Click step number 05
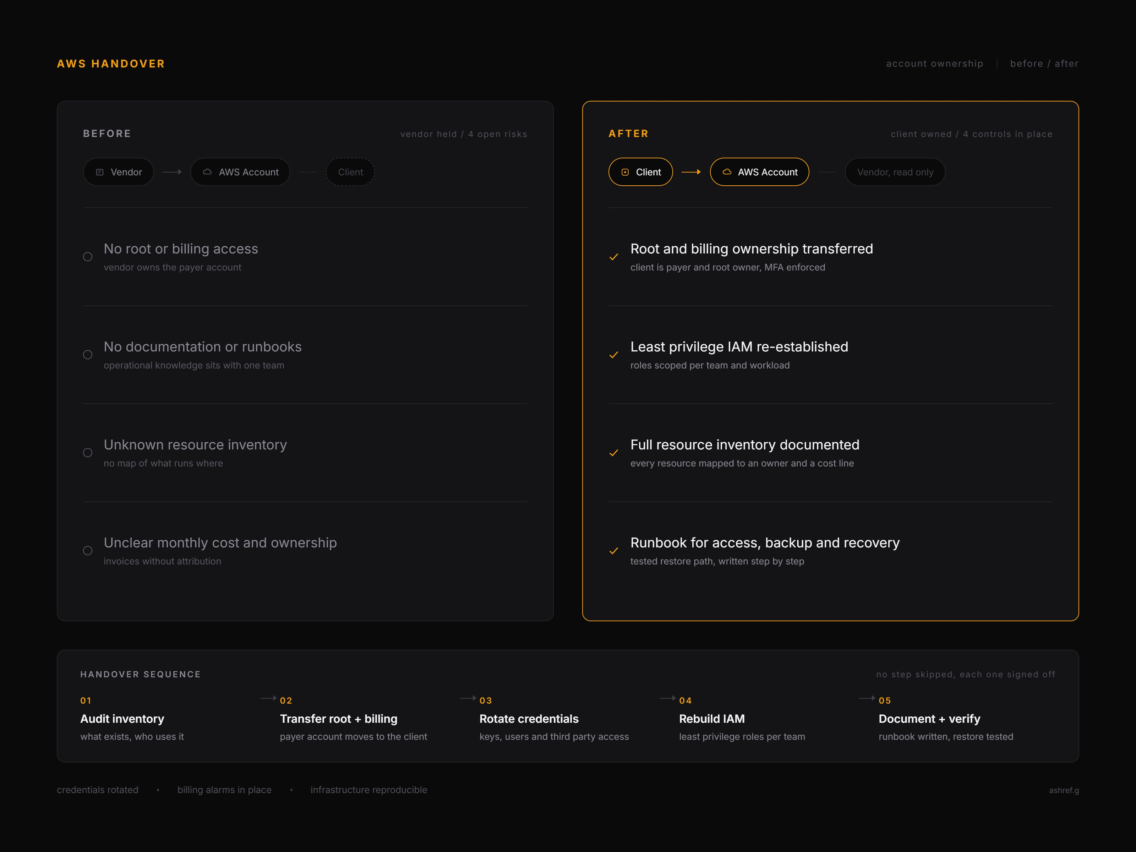Viewport: 1136px width, 852px height. (885, 700)
